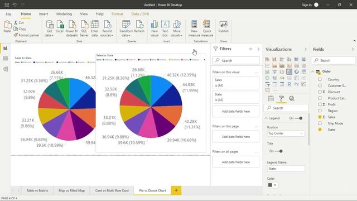Click the save icon in title bar
The width and height of the screenshot is (357, 201).
pyautogui.click(x=7, y=5)
